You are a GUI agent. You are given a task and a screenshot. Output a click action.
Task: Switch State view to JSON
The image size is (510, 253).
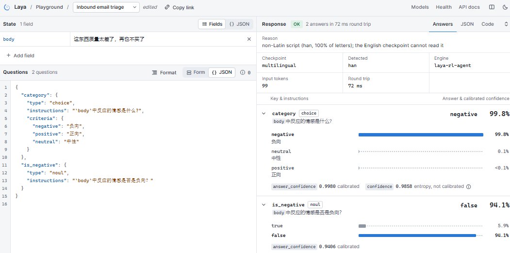point(239,24)
